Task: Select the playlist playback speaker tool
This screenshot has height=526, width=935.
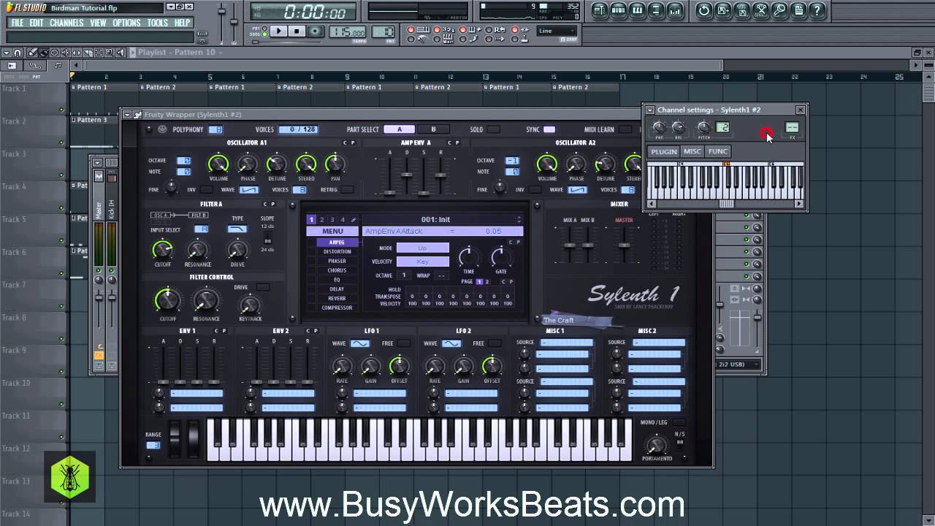Action: pyautogui.click(x=121, y=53)
